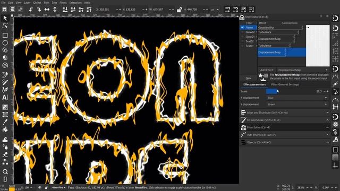Toggle the Text02 filter checkbox
Screen dimensions: 340x191
(242, 41)
